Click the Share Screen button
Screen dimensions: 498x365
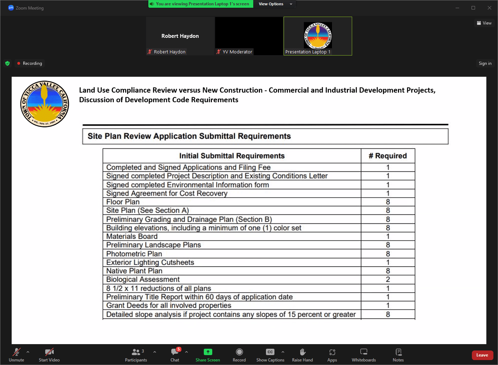pos(208,355)
